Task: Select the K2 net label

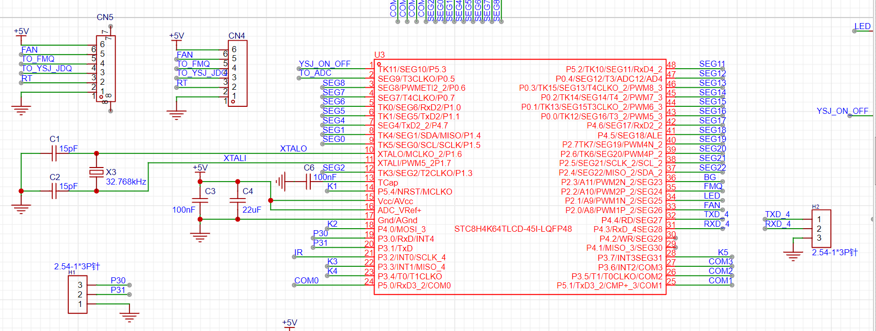Action: 332,224
